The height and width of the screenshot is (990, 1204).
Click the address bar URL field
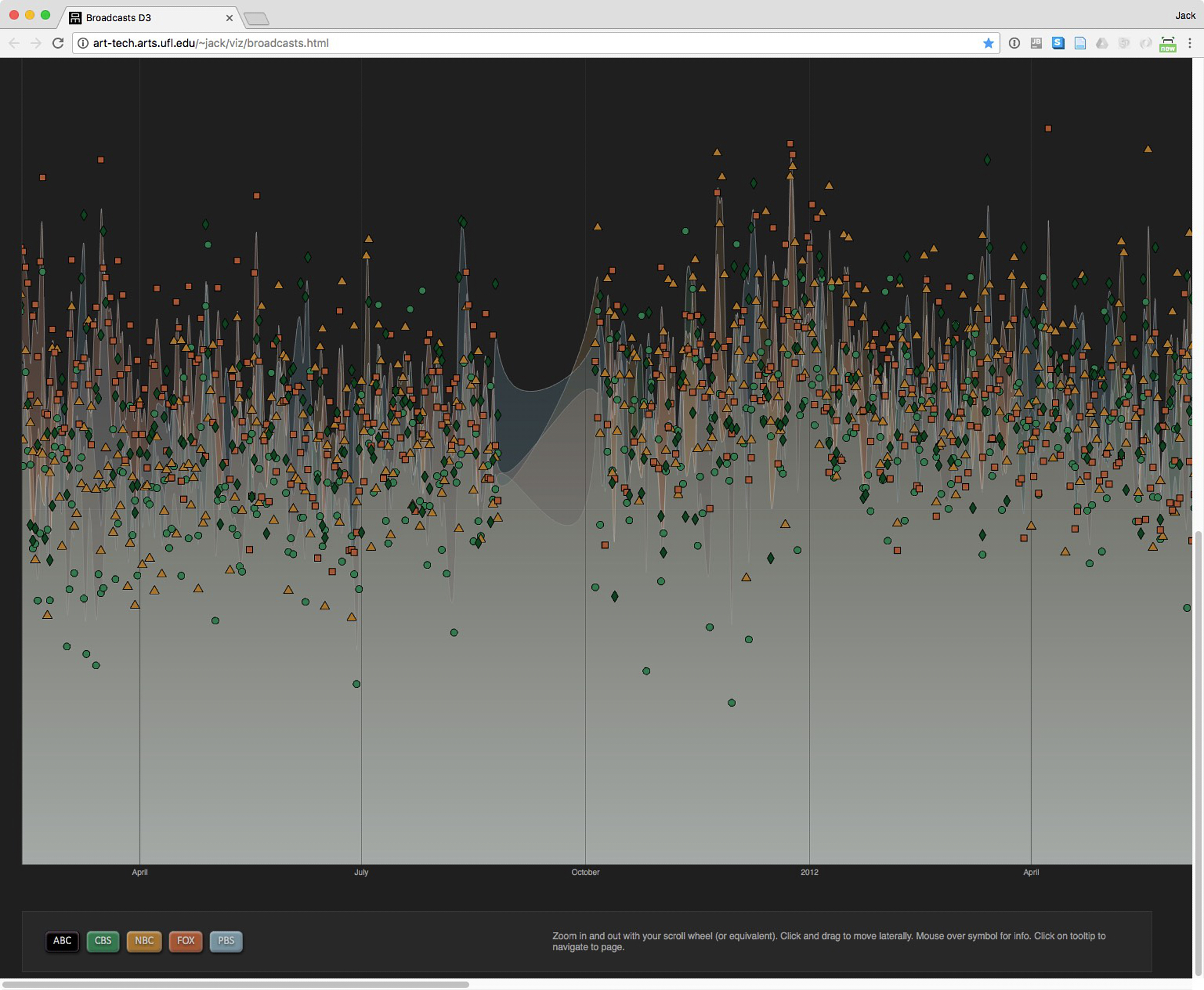pos(529,43)
